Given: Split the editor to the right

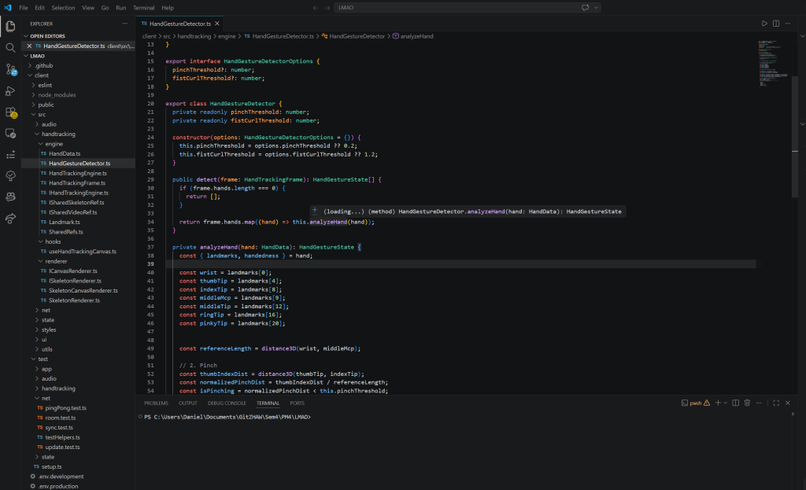Looking at the screenshot, I should tap(776, 24).
